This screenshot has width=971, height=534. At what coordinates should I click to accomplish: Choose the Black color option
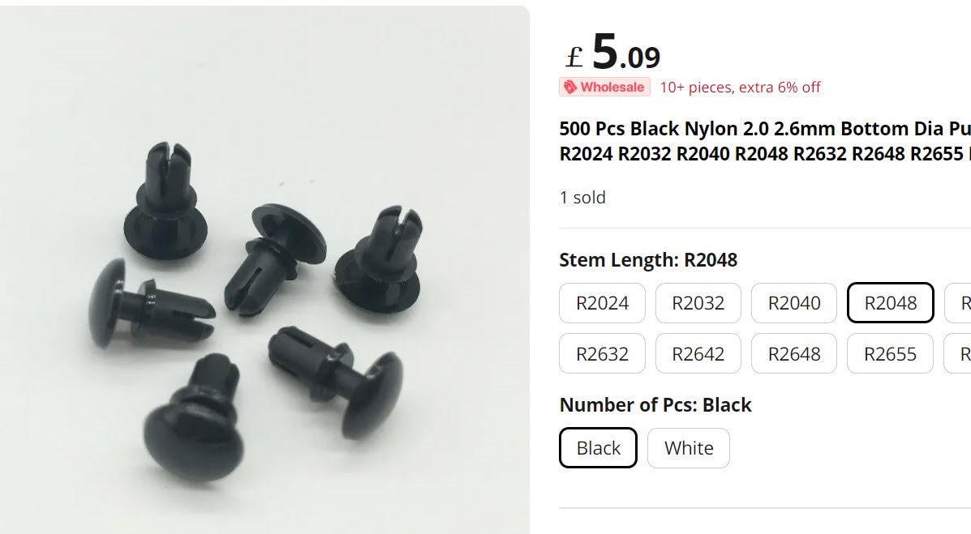pyautogui.click(x=598, y=448)
